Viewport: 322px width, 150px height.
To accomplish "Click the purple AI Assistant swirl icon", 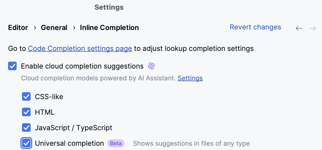I will (151, 66).
